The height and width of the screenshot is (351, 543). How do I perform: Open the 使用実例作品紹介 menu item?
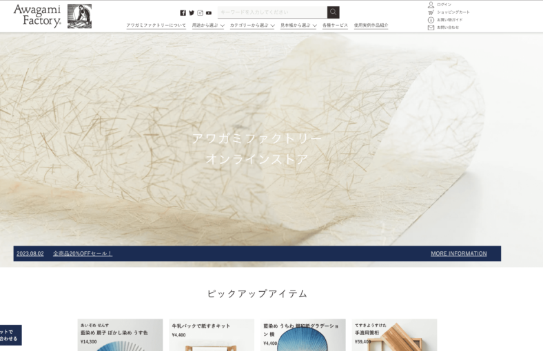click(x=371, y=25)
